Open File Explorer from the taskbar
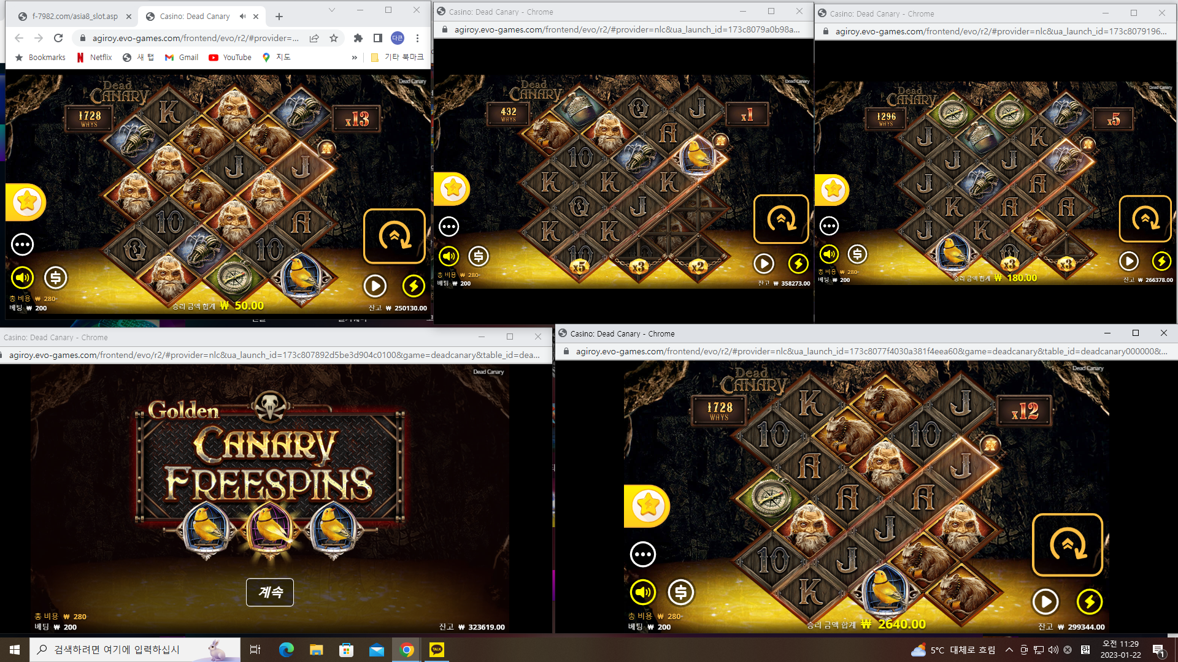 pos(317,650)
